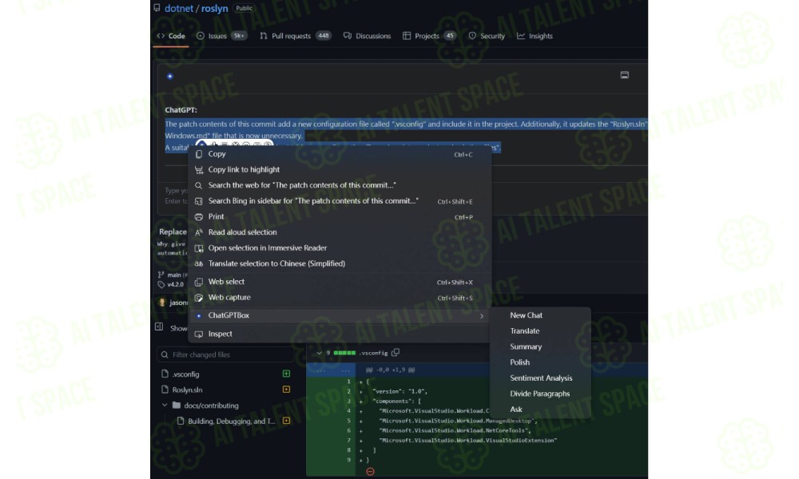The height and width of the screenshot is (479, 799).
Task: Open Building, Debugging, and T... file
Action: coord(231,422)
